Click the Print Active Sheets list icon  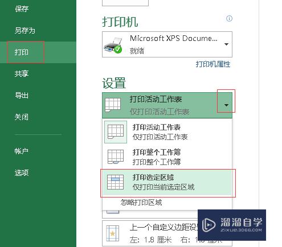coord(116,132)
